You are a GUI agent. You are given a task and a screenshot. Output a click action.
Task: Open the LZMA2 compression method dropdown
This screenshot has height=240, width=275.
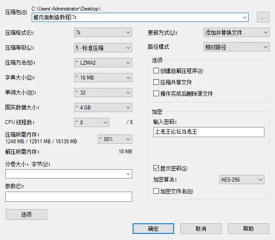coord(103,63)
